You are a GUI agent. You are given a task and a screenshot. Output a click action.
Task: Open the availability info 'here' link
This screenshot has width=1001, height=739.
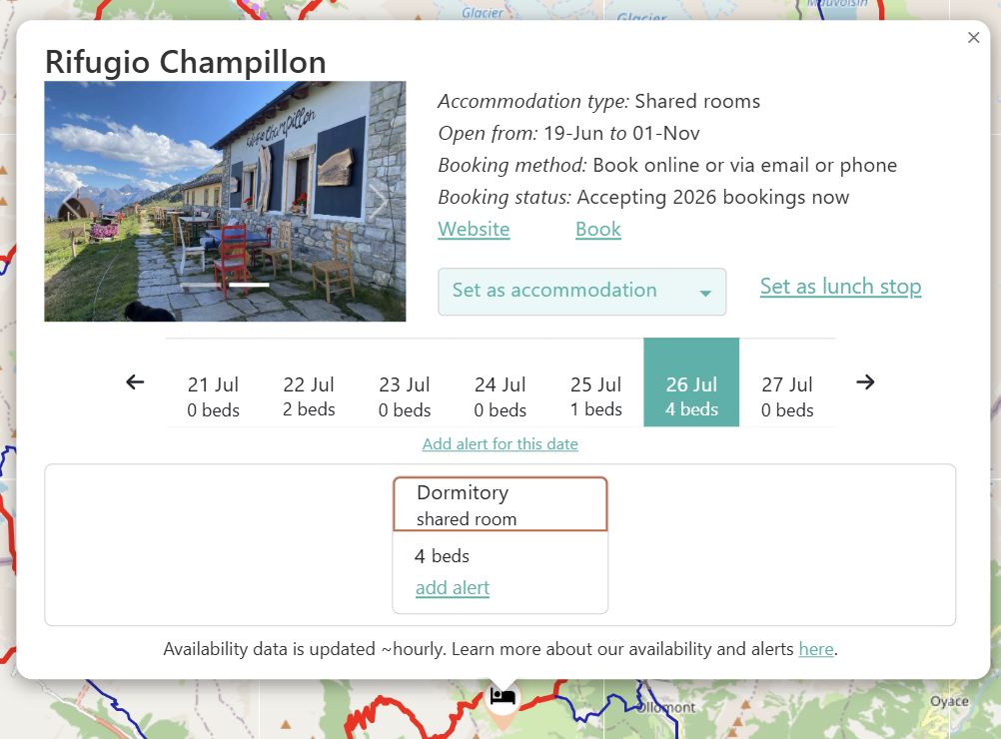click(x=816, y=649)
